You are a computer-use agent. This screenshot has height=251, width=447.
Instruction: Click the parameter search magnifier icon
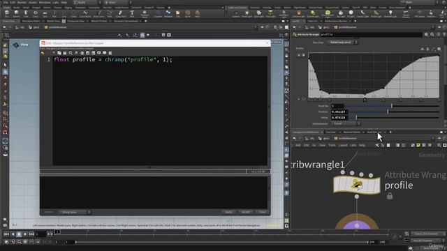point(432,34)
